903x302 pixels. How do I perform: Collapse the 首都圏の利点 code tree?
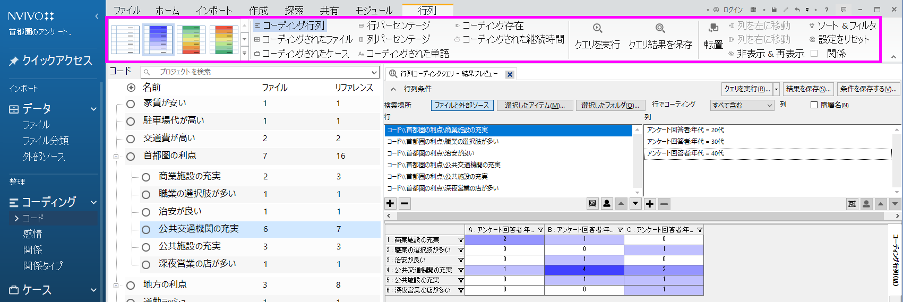pos(116,157)
